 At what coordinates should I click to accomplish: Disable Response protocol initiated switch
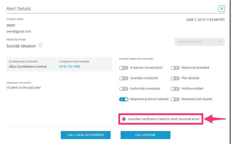coord(124,99)
